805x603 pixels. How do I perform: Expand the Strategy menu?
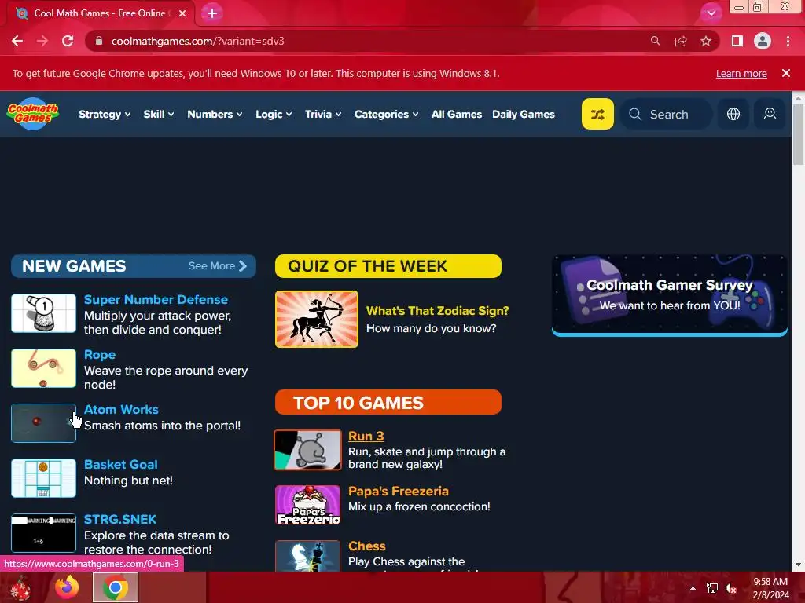pyautogui.click(x=105, y=114)
